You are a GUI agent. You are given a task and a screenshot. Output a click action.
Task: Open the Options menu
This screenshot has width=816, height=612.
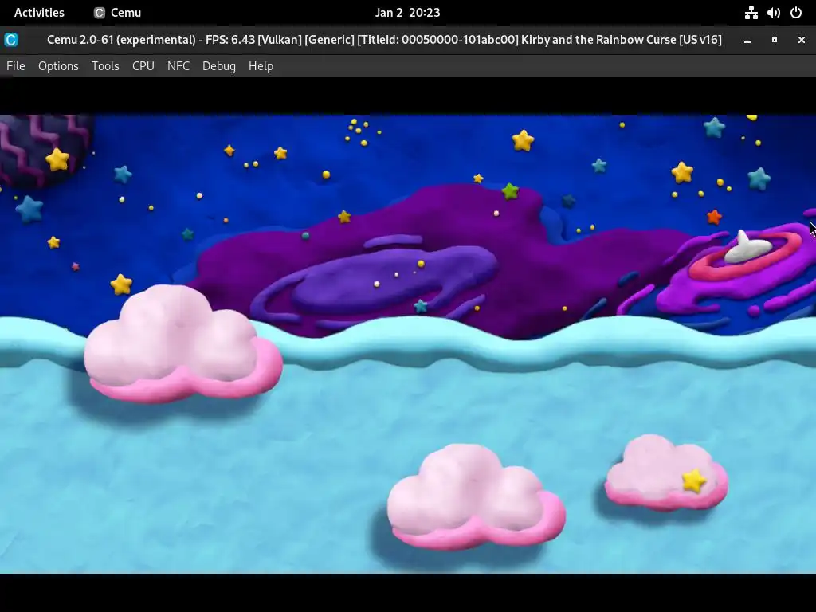(x=58, y=66)
